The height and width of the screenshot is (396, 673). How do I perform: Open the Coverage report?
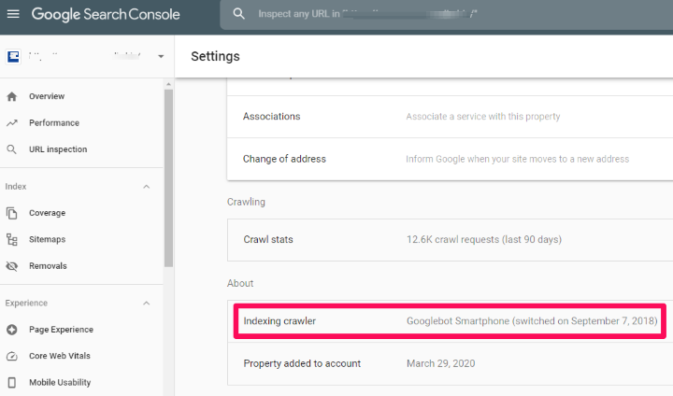(48, 213)
